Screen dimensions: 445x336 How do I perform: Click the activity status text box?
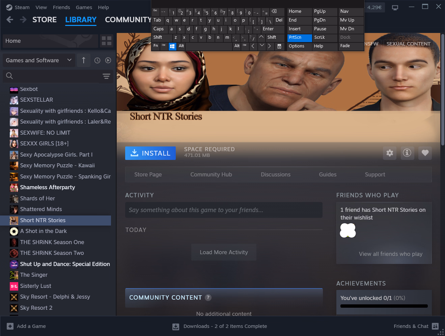pos(224,210)
